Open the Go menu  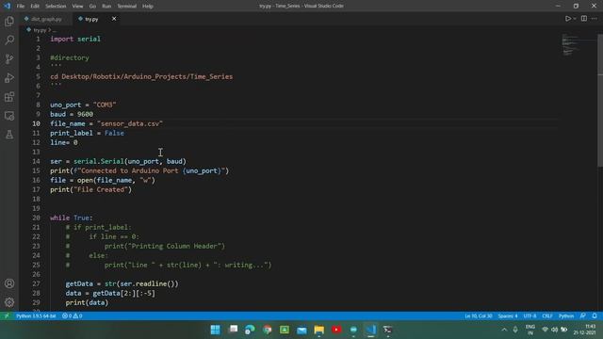click(x=92, y=7)
